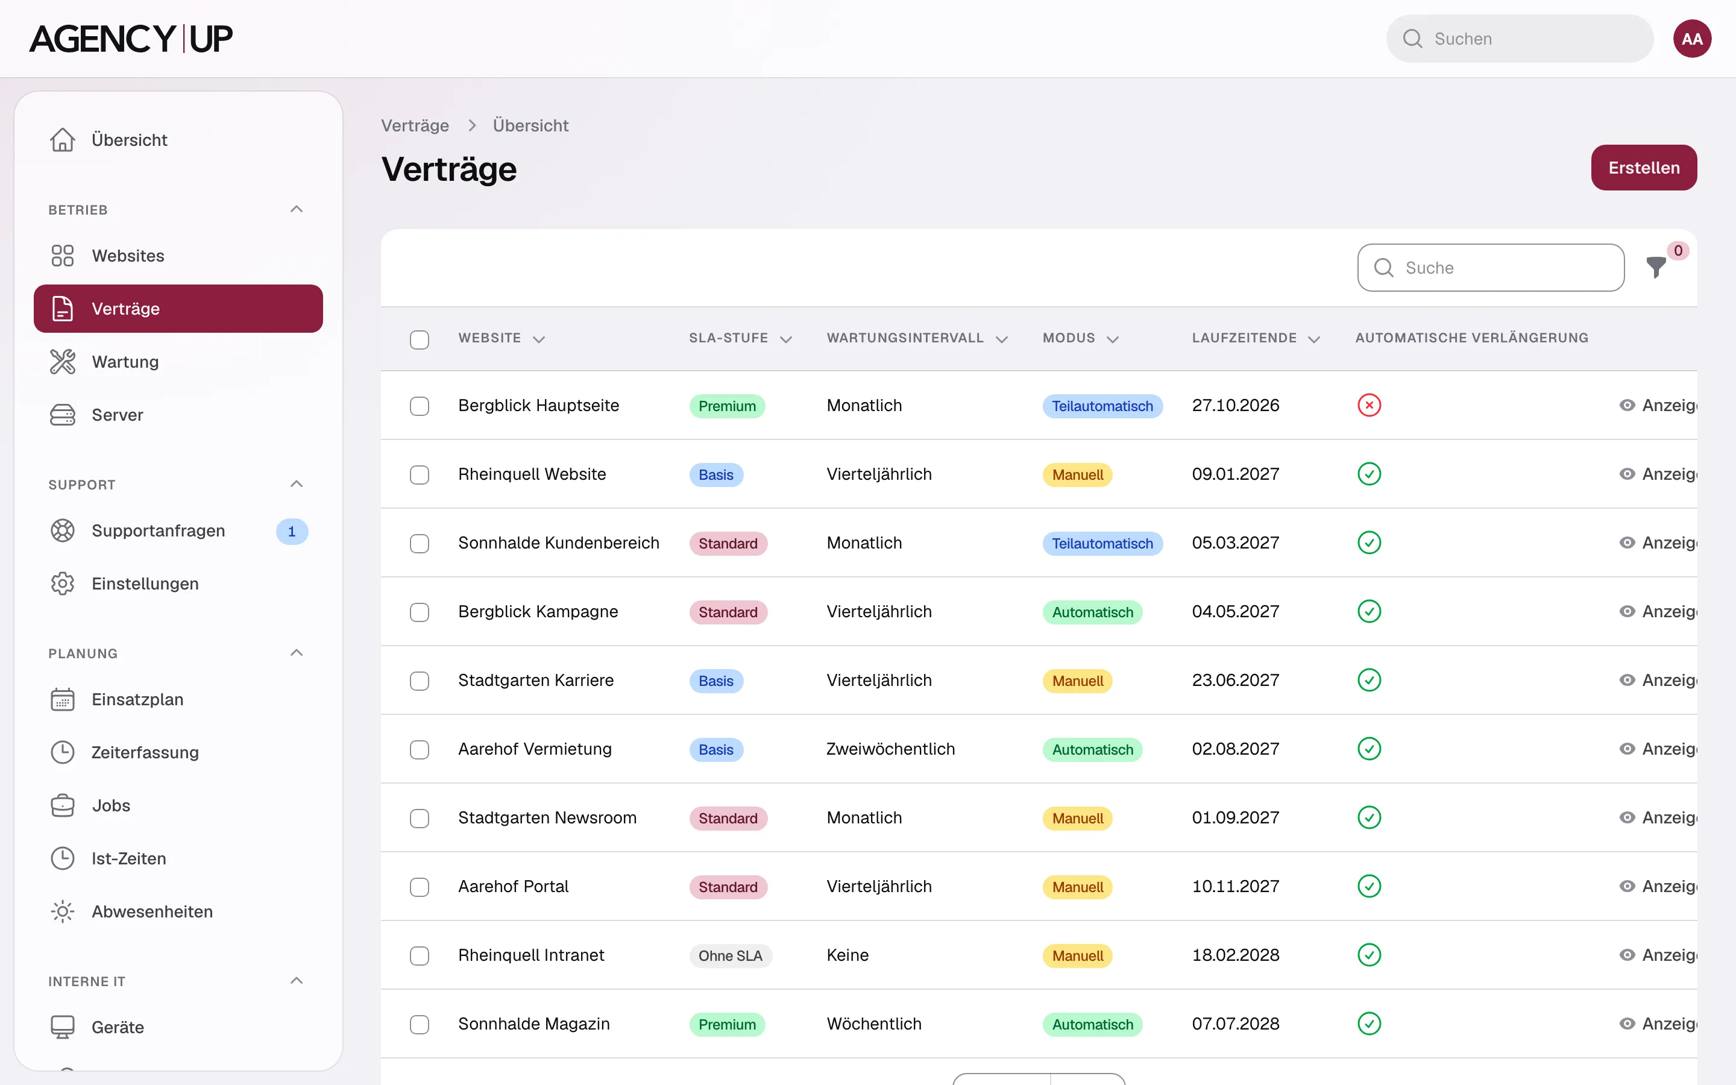Click the red X status for Bergblick Hauptseite
This screenshot has width=1736, height=1085.
tap(1369, 406)
